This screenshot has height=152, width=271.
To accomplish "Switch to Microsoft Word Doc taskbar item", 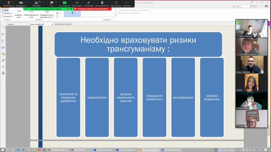I will (171, 150).
